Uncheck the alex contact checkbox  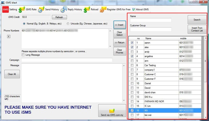[x=132, y=47]
